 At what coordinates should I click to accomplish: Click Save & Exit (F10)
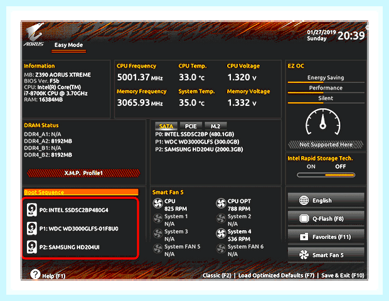coord(343,275)
